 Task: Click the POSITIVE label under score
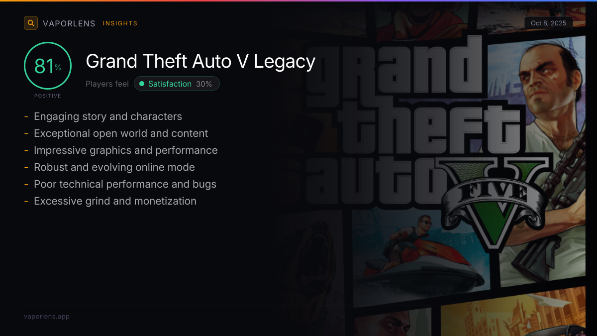coord(48,96)
